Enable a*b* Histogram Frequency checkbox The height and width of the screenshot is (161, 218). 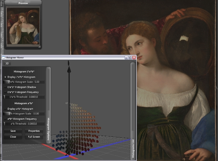pos(5,119)
